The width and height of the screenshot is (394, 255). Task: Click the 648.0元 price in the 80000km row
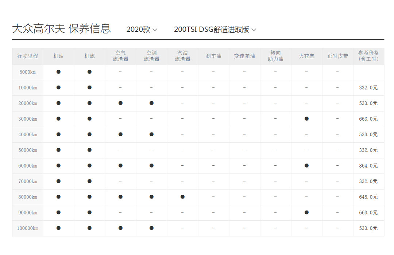pos(368,197)
